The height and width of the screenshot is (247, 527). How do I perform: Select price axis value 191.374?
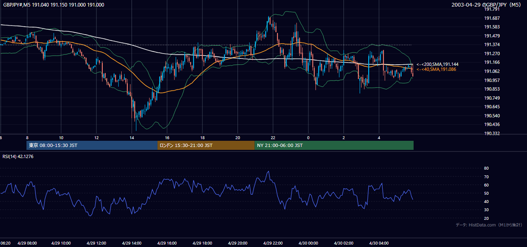pos(492,44)
